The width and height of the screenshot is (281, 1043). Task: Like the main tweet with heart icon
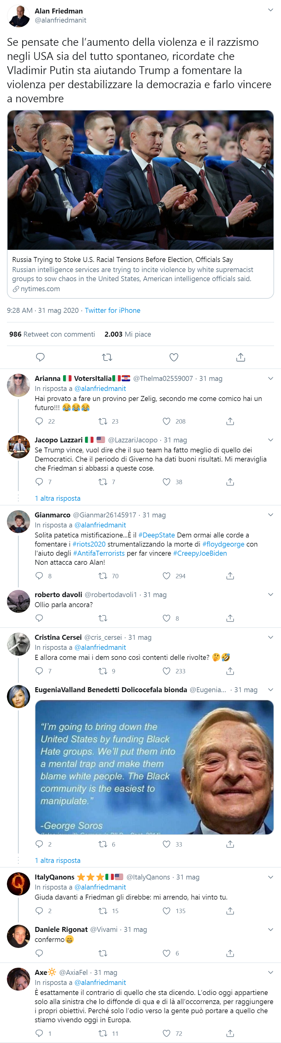pyautogui.click(x=174, y=357)
